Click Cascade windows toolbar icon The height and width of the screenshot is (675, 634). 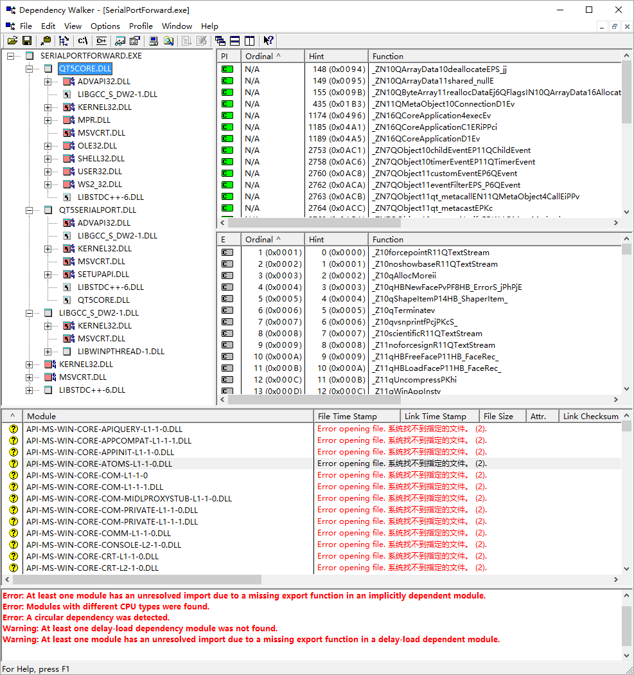click(220, 41)
